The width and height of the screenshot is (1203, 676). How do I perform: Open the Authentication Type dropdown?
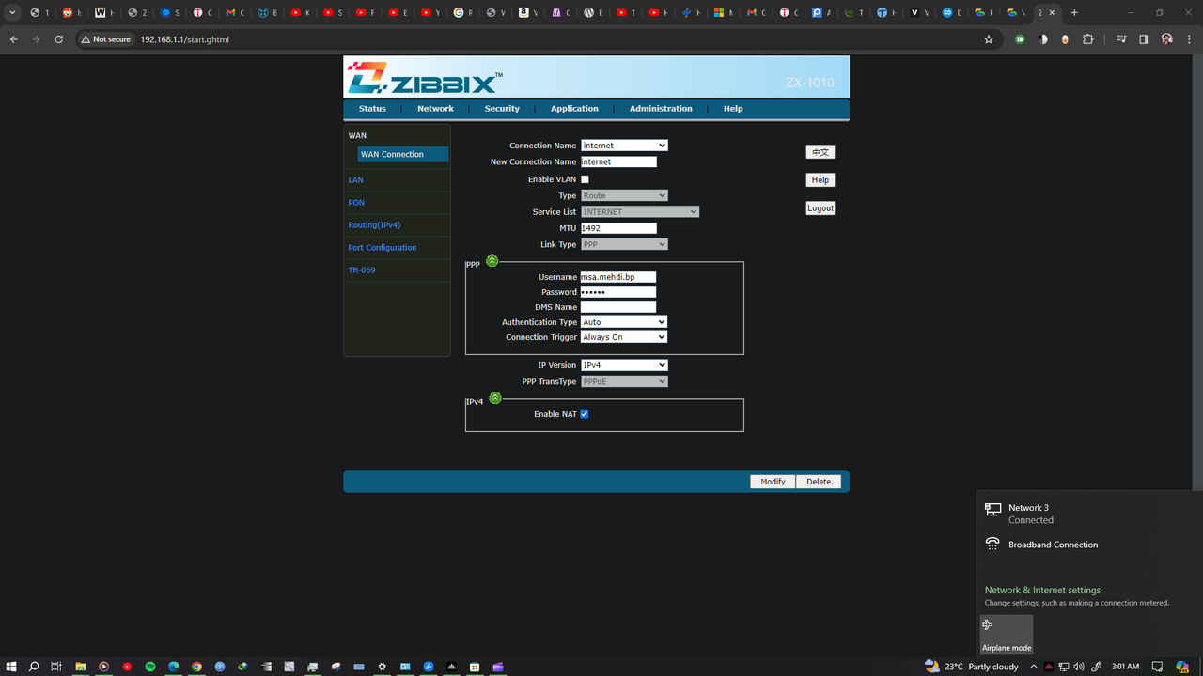click(624, 322)
